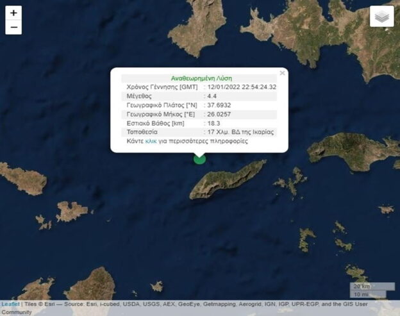Click the Αναθεωρημένη Λύση popup title

[x=199, y=77]
